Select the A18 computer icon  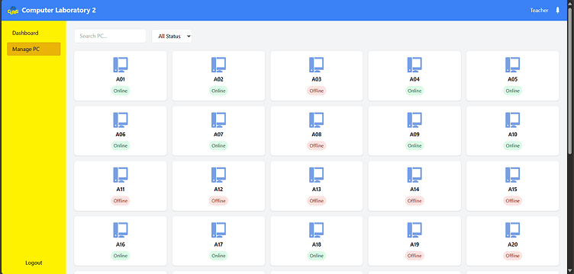317,230
